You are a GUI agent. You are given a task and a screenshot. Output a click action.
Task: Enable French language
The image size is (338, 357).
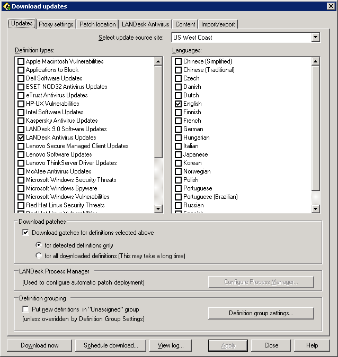tap(178, 121)
